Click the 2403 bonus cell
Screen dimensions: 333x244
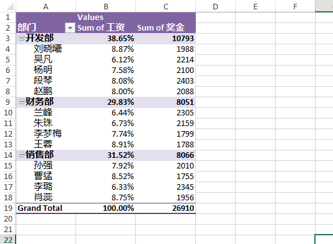(166, 81)
